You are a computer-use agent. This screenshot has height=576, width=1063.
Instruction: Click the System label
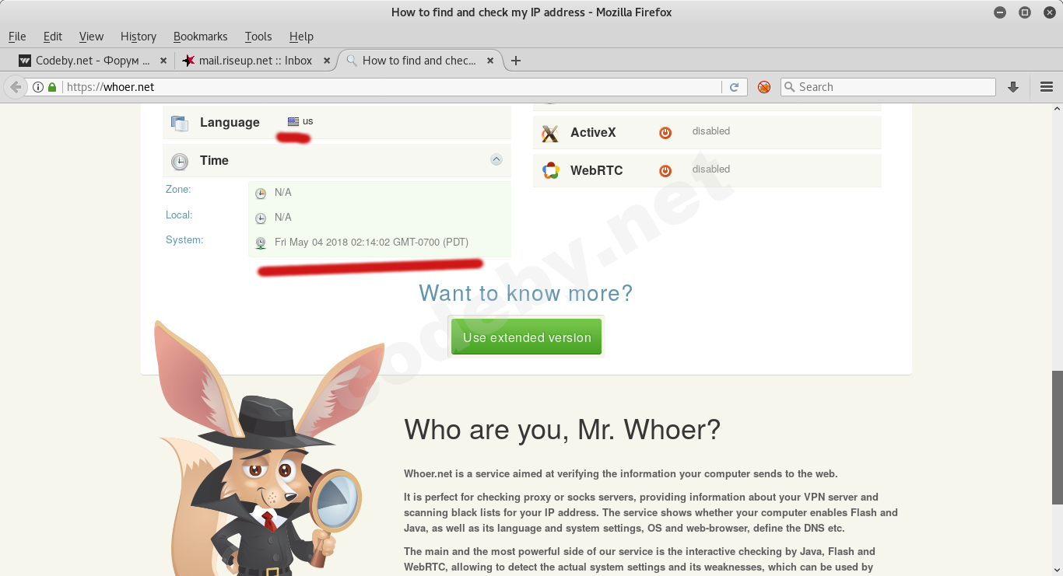point(184,239)
